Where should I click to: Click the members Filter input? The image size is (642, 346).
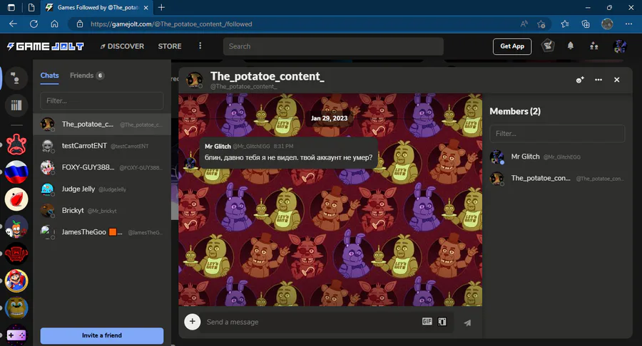tap(557, 134)
